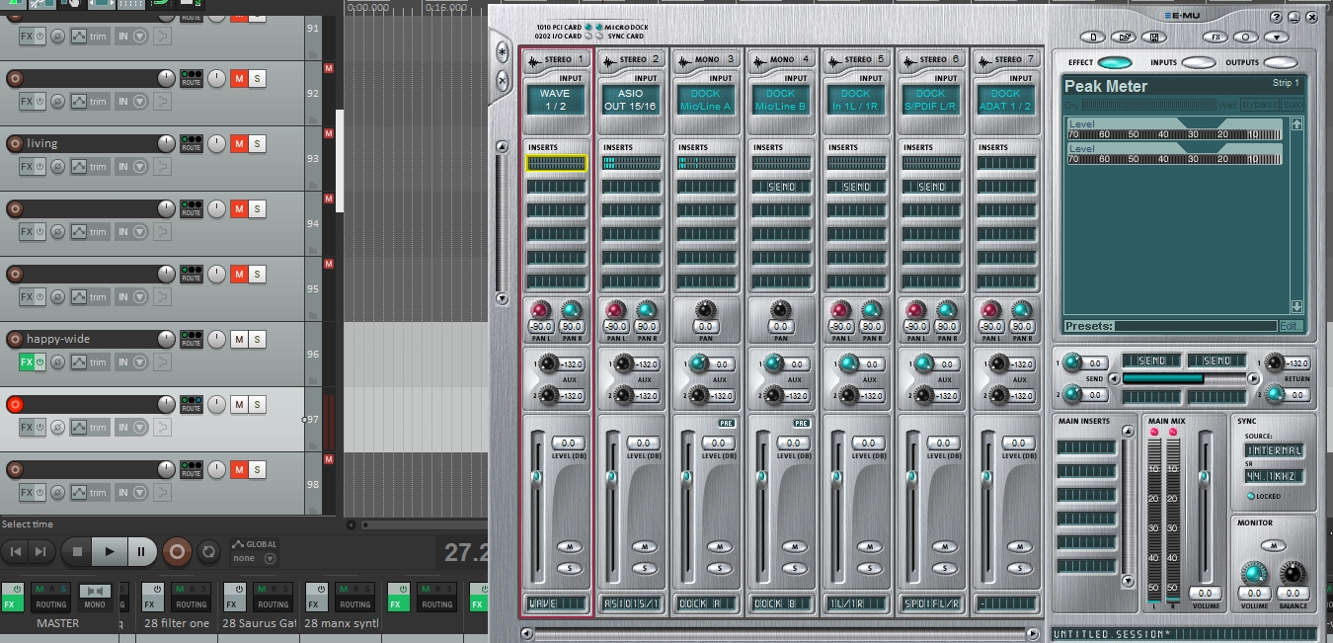Screen dimensions: 1333x643
Task: Toggle bypass on the Peak Meter effect
Action: 1259,105
